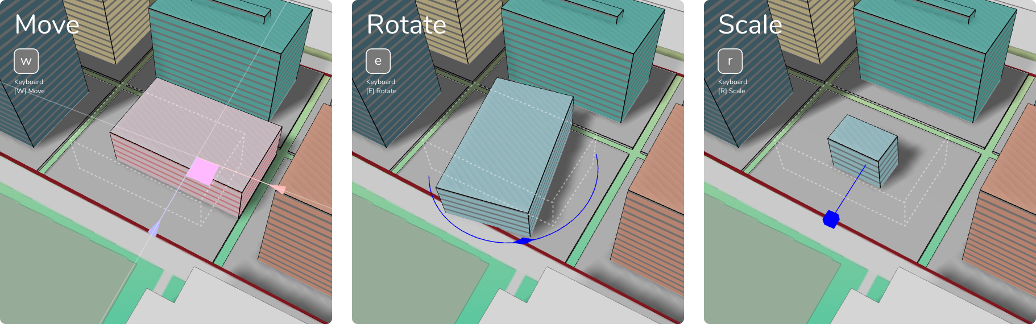The height and width of the screenshot is (324, 1036).
Task: Click the 'Rotate' heading text
Action: point(407,24)
